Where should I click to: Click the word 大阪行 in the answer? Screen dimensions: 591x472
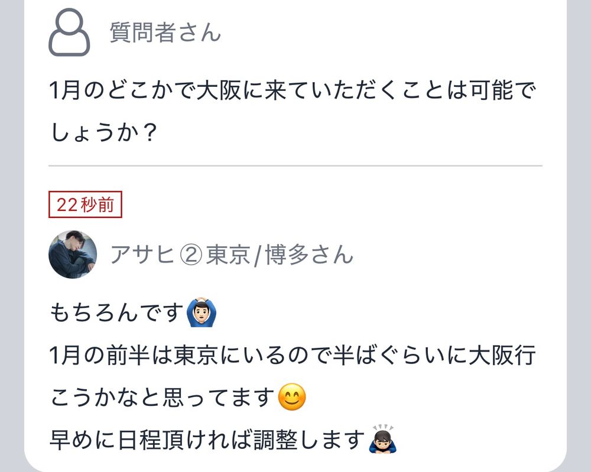point(502,355)
